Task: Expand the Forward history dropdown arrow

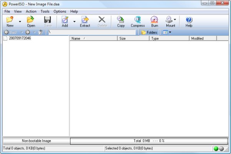Action: point(35,32)
